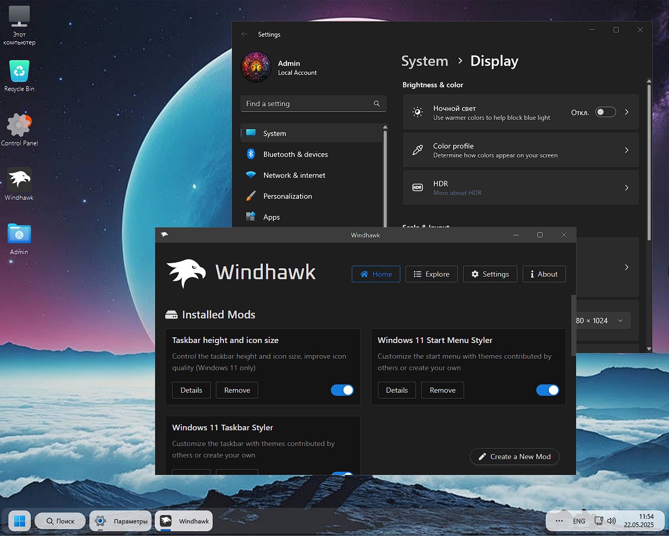Click the Settings sidebar scrollbar
Image resolution: width=669 pixels, height=536 pixels.
pos(385,178)
